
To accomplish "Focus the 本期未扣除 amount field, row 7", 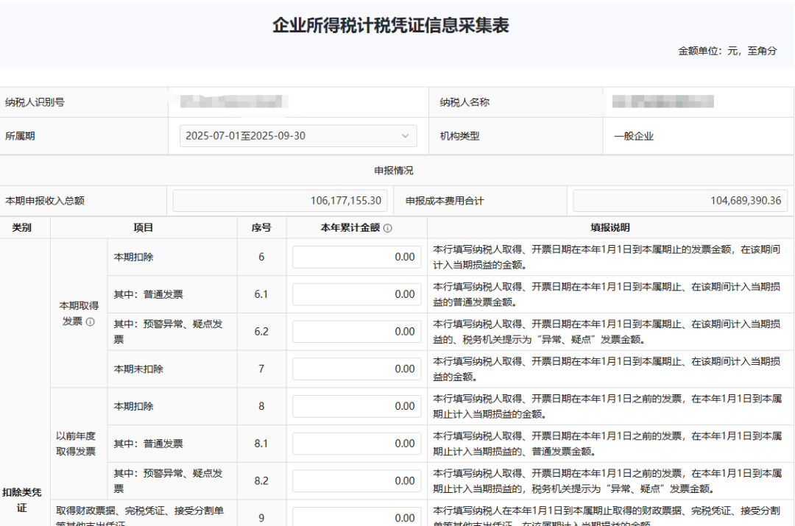I will click(357, 369).
